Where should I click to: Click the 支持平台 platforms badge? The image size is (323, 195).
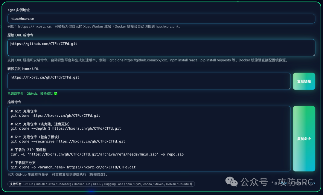16,184
